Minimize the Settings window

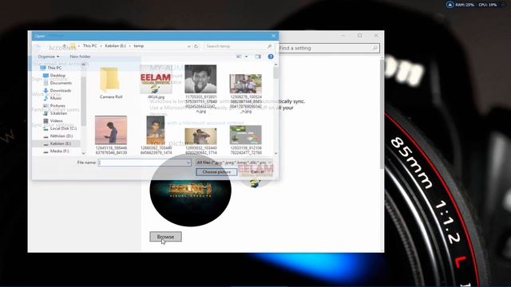[343, 35]
